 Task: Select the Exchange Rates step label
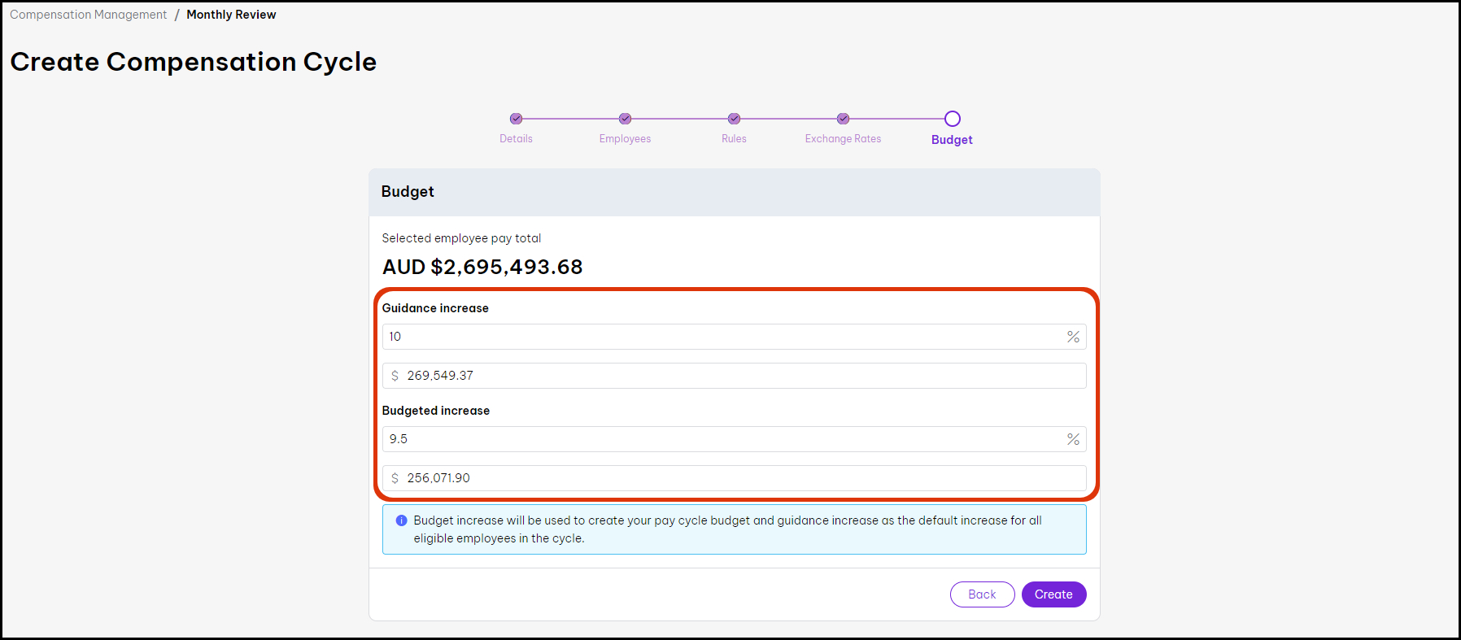(x=843, y=139)
